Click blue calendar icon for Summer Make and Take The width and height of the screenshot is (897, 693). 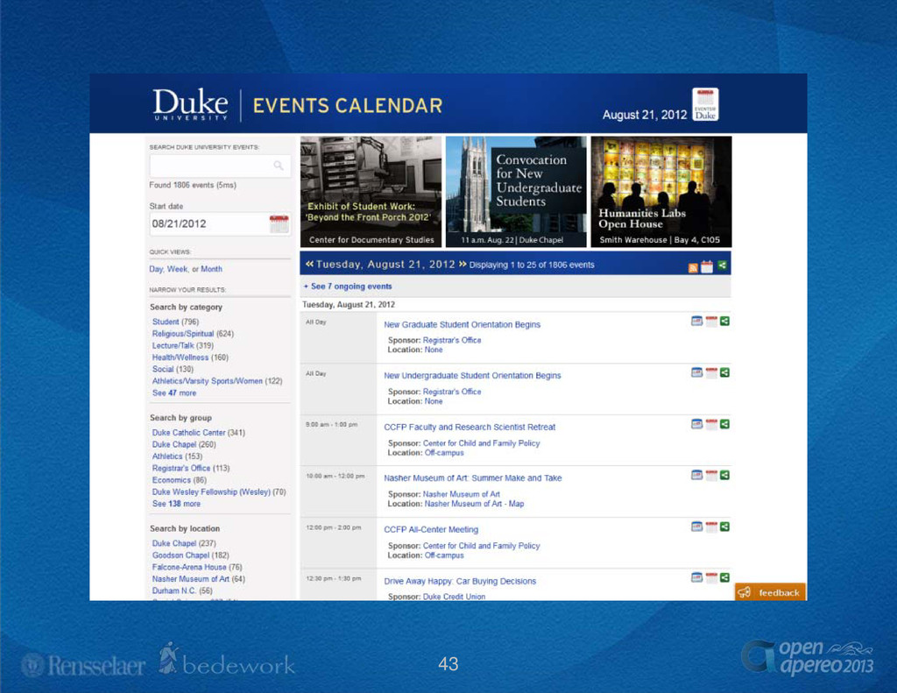696,475
